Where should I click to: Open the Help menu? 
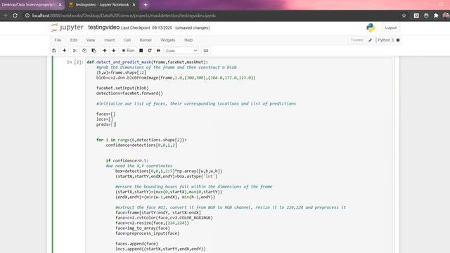[x=188, y=40]
